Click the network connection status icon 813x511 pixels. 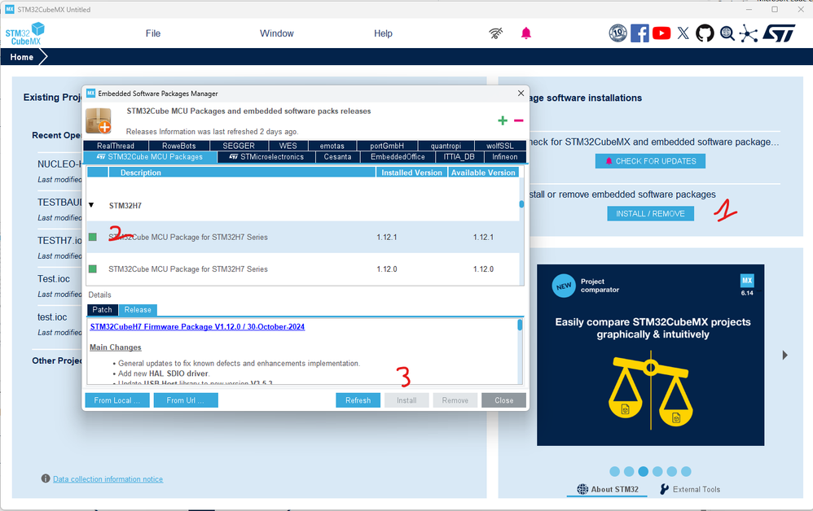tap(495, 33)
